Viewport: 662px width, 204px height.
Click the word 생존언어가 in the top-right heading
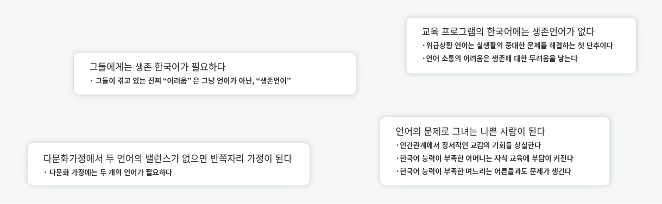(x=551, y=31)
